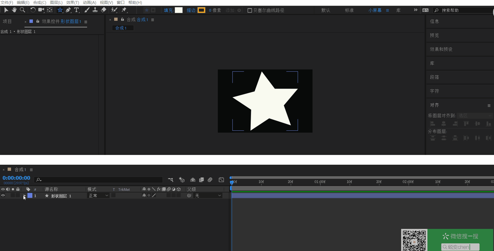Open the 效果(T) menu

pos(72,2)
